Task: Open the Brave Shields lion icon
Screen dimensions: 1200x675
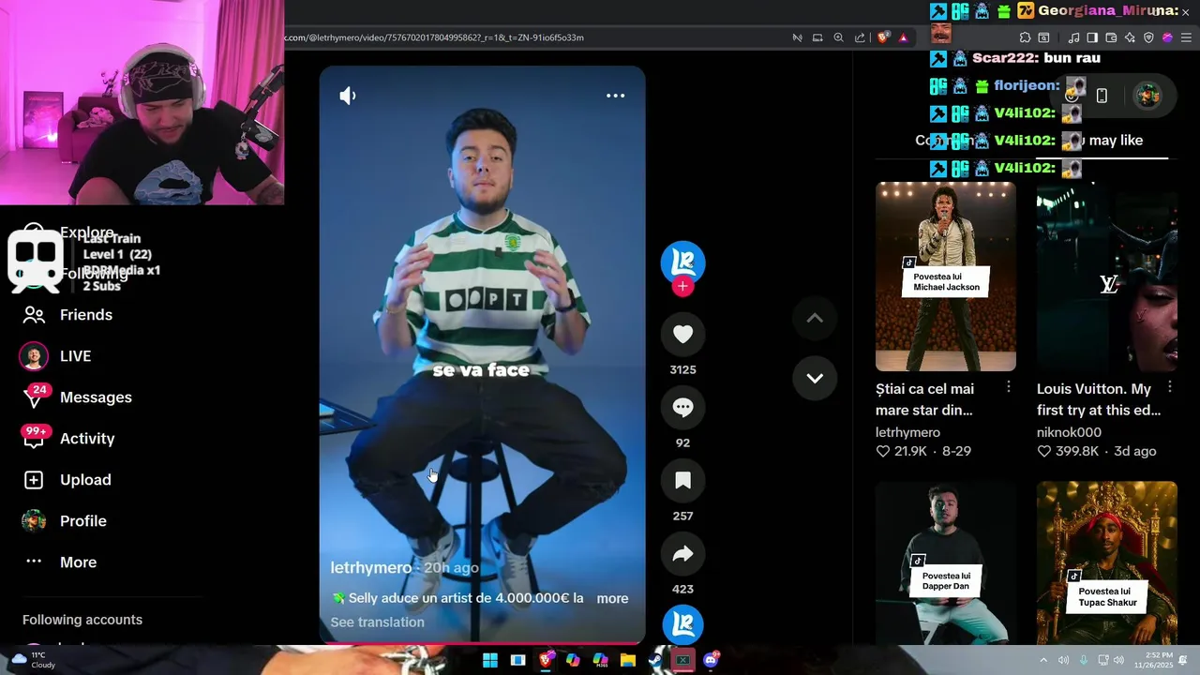Action: (x=882, y=37)
